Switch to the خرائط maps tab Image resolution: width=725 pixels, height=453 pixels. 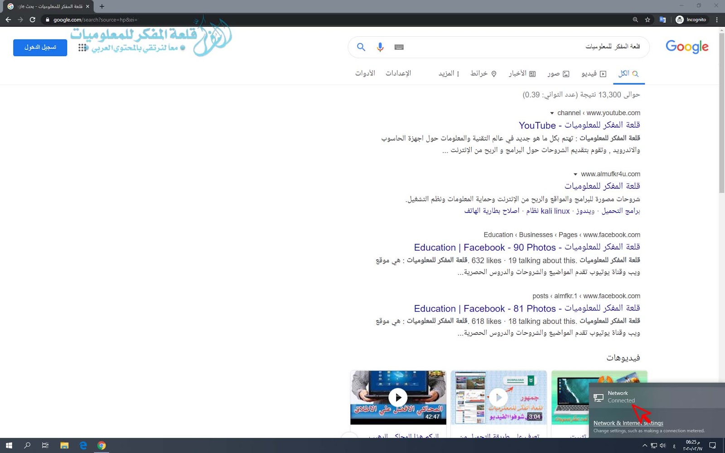click(x=483, y=73)
